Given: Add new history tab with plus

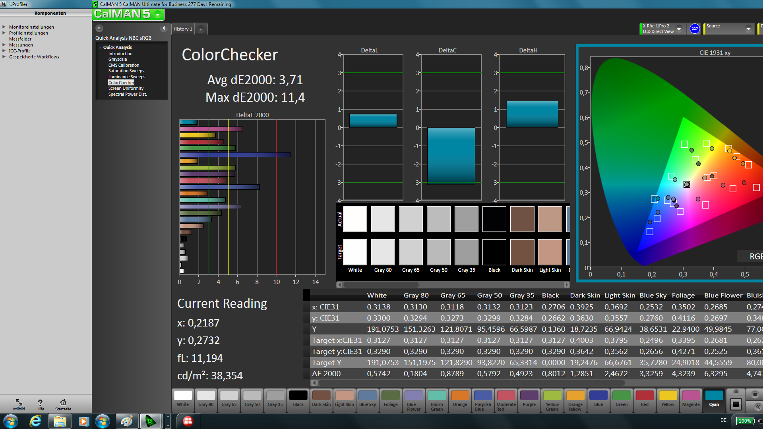Looking at the screenshot, I should [x=201, y=29].
